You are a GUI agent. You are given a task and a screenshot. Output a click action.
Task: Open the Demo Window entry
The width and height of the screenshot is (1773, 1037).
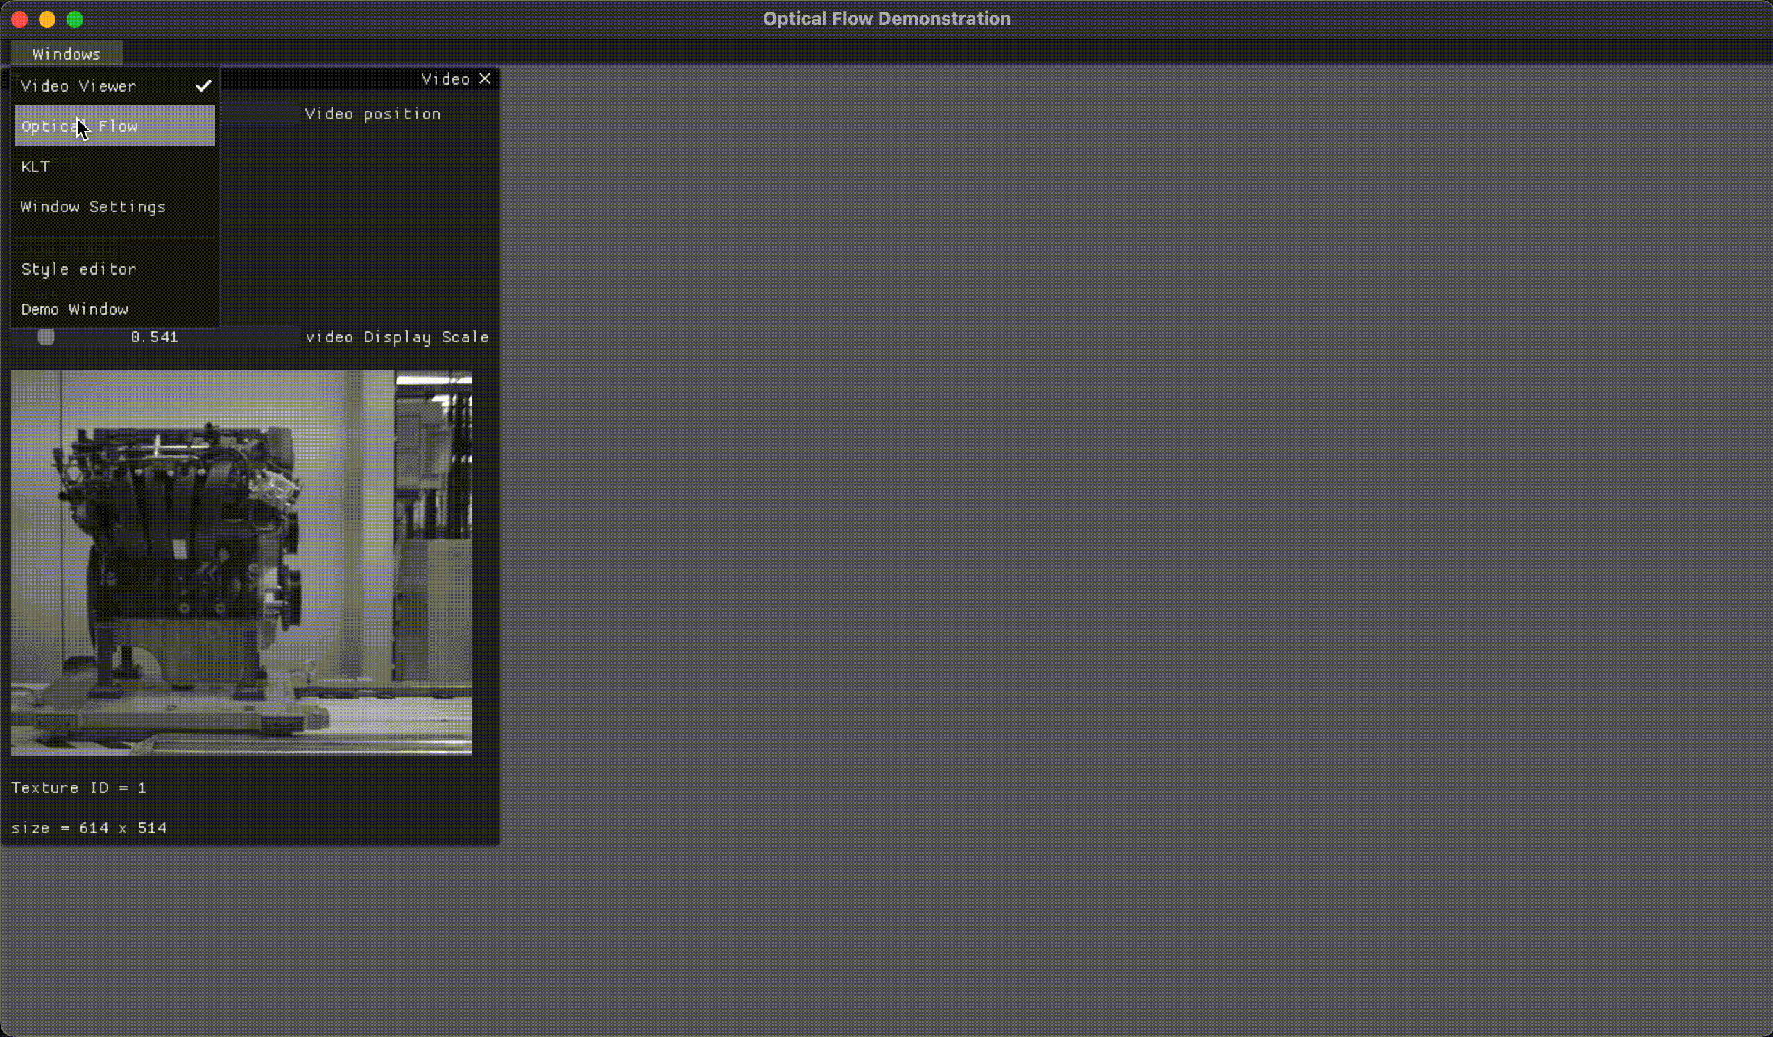[75, 309]
